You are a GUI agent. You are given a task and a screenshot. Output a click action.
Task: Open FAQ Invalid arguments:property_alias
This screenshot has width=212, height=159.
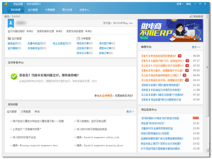[x=100, y=146]
